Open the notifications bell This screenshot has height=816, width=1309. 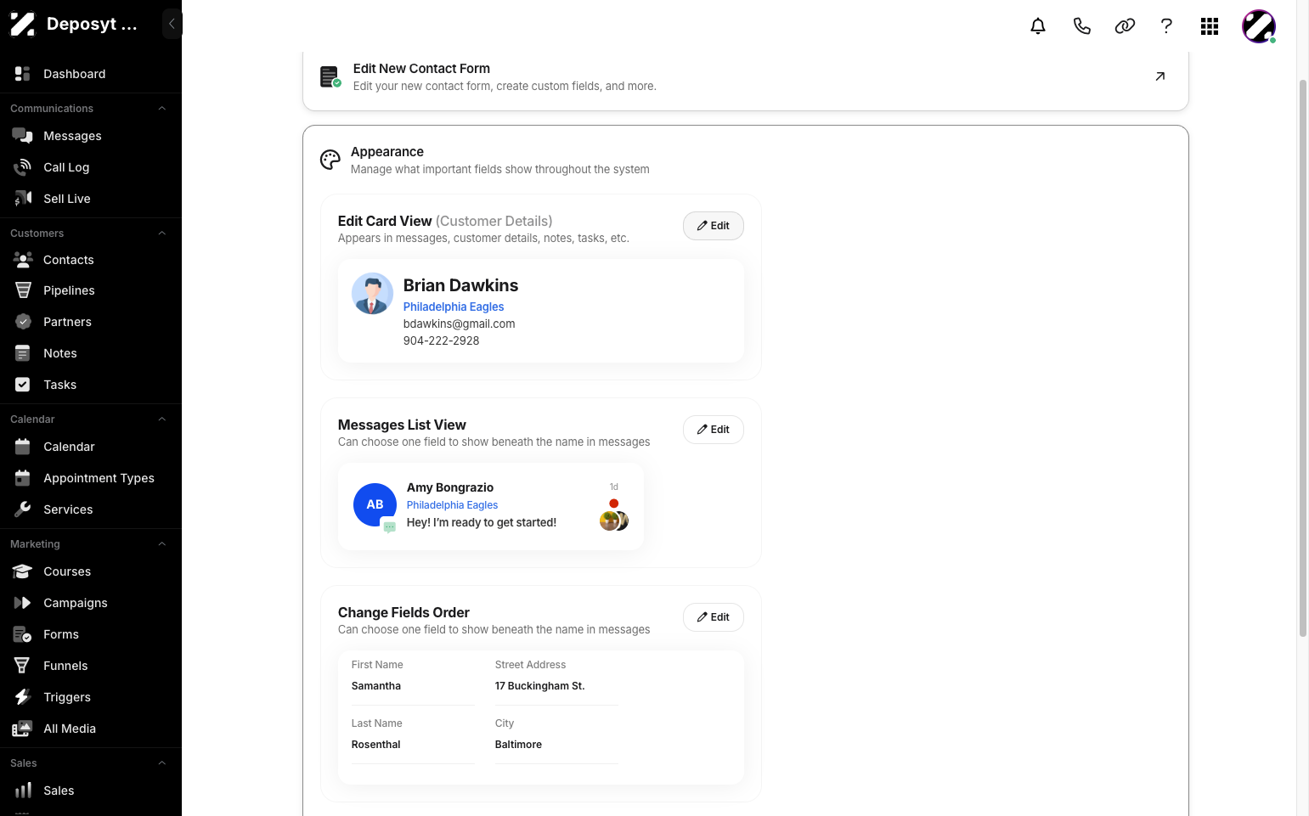[x=1038, y=26]
